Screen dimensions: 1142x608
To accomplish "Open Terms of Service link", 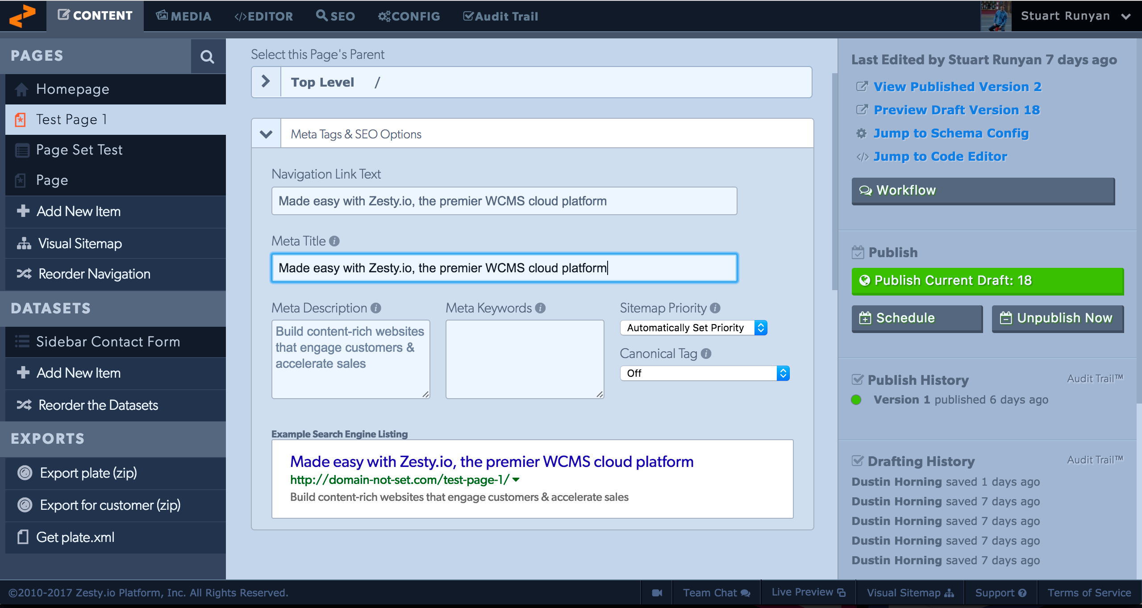I will click(x=1089, y=593).
